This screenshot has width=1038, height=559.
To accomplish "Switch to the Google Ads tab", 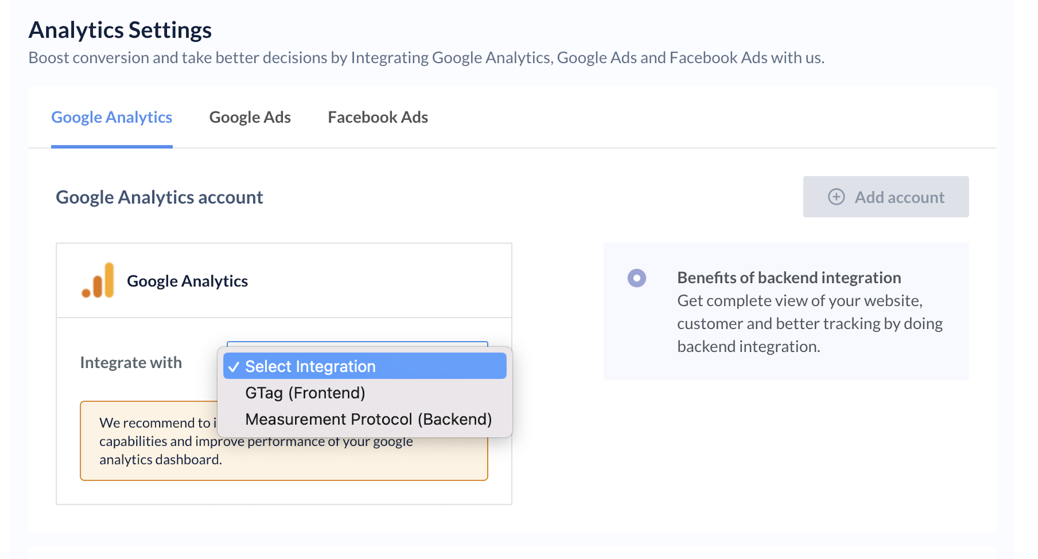I will coord(250,117).
